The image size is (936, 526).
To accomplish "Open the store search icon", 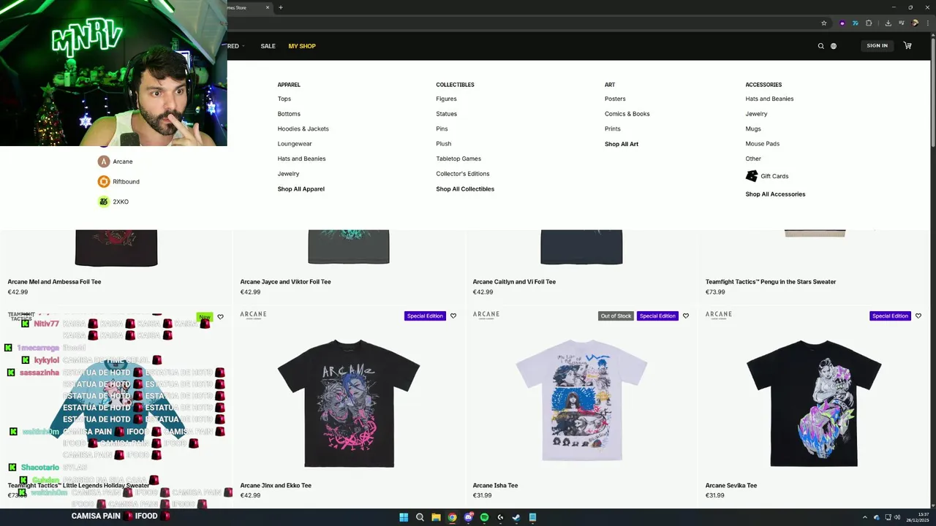I will [x=820, y=46].
